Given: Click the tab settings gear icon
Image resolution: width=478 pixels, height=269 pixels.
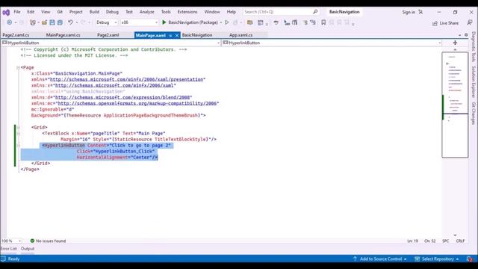Looking at the screenshot, I should (466, 35).
